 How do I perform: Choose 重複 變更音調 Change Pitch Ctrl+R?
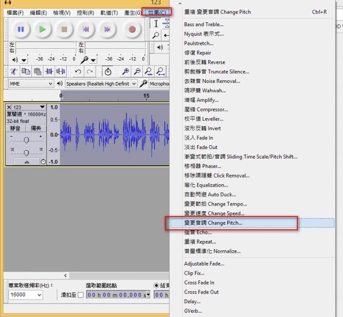252,12
